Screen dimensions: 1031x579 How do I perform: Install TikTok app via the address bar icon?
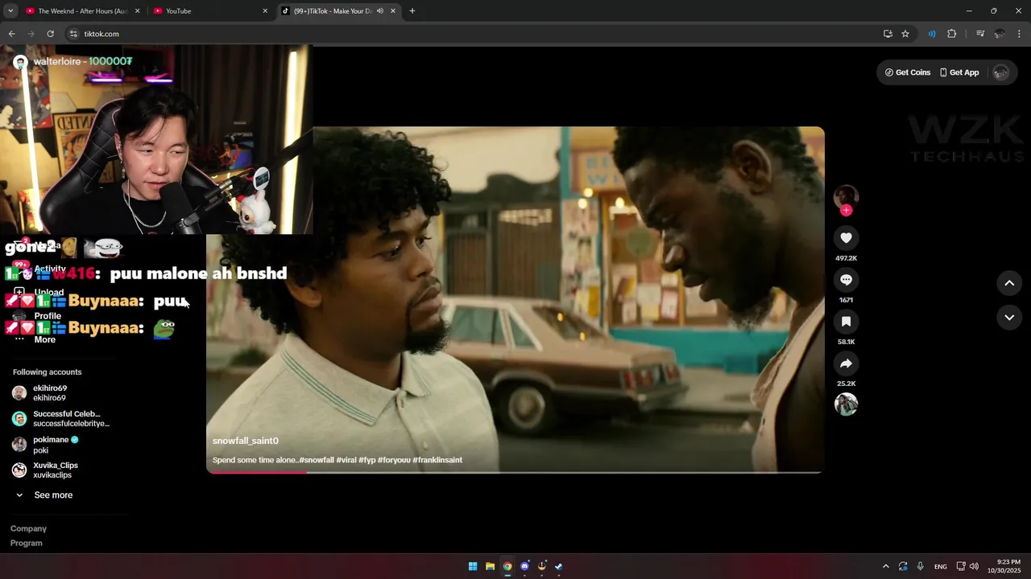(x=888, y=34)
